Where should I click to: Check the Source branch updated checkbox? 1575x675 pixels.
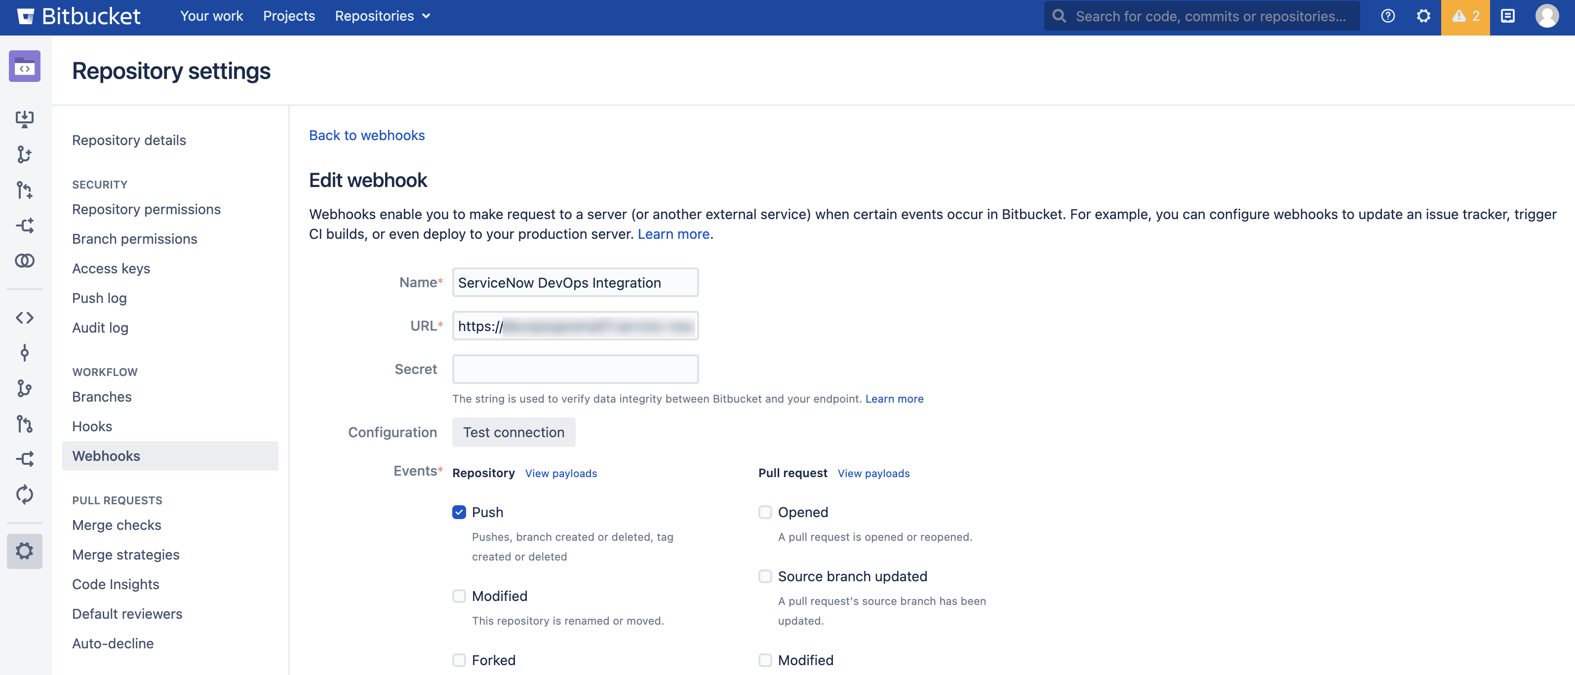click(x=765, y=576)
